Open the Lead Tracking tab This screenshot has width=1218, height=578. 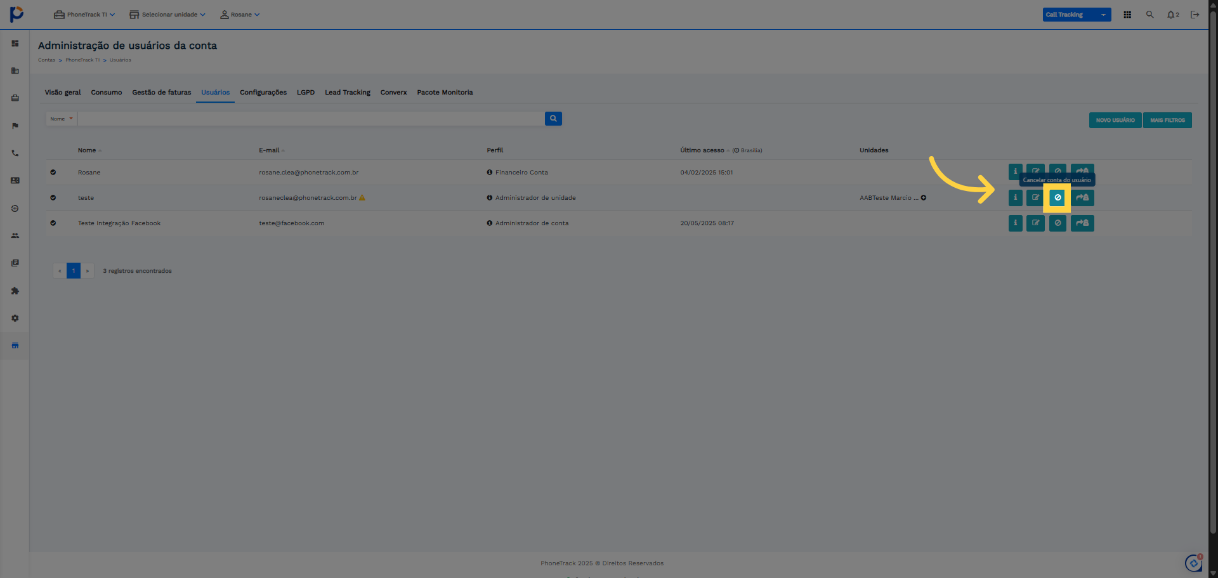(347, 93)
